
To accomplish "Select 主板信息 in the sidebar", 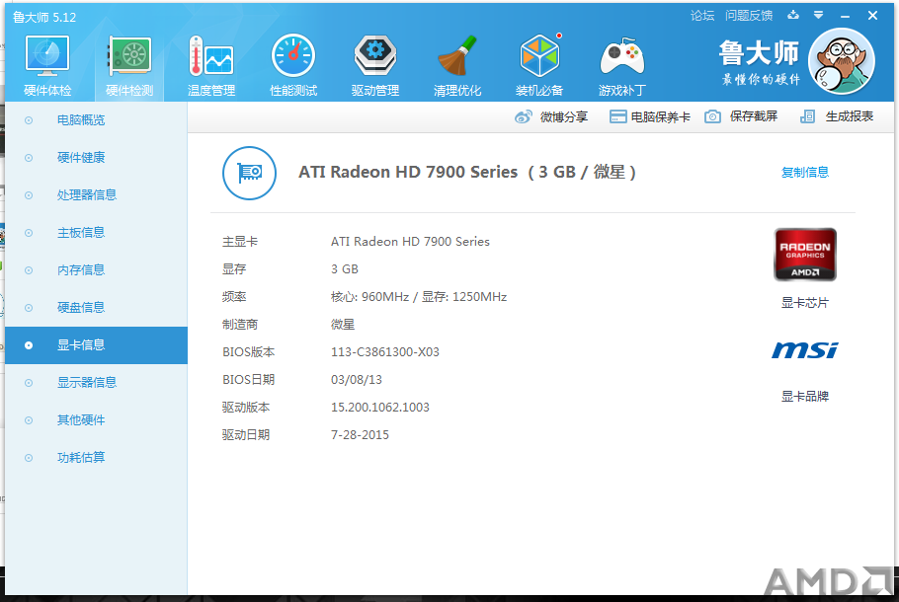I will (x=97, y=233).
